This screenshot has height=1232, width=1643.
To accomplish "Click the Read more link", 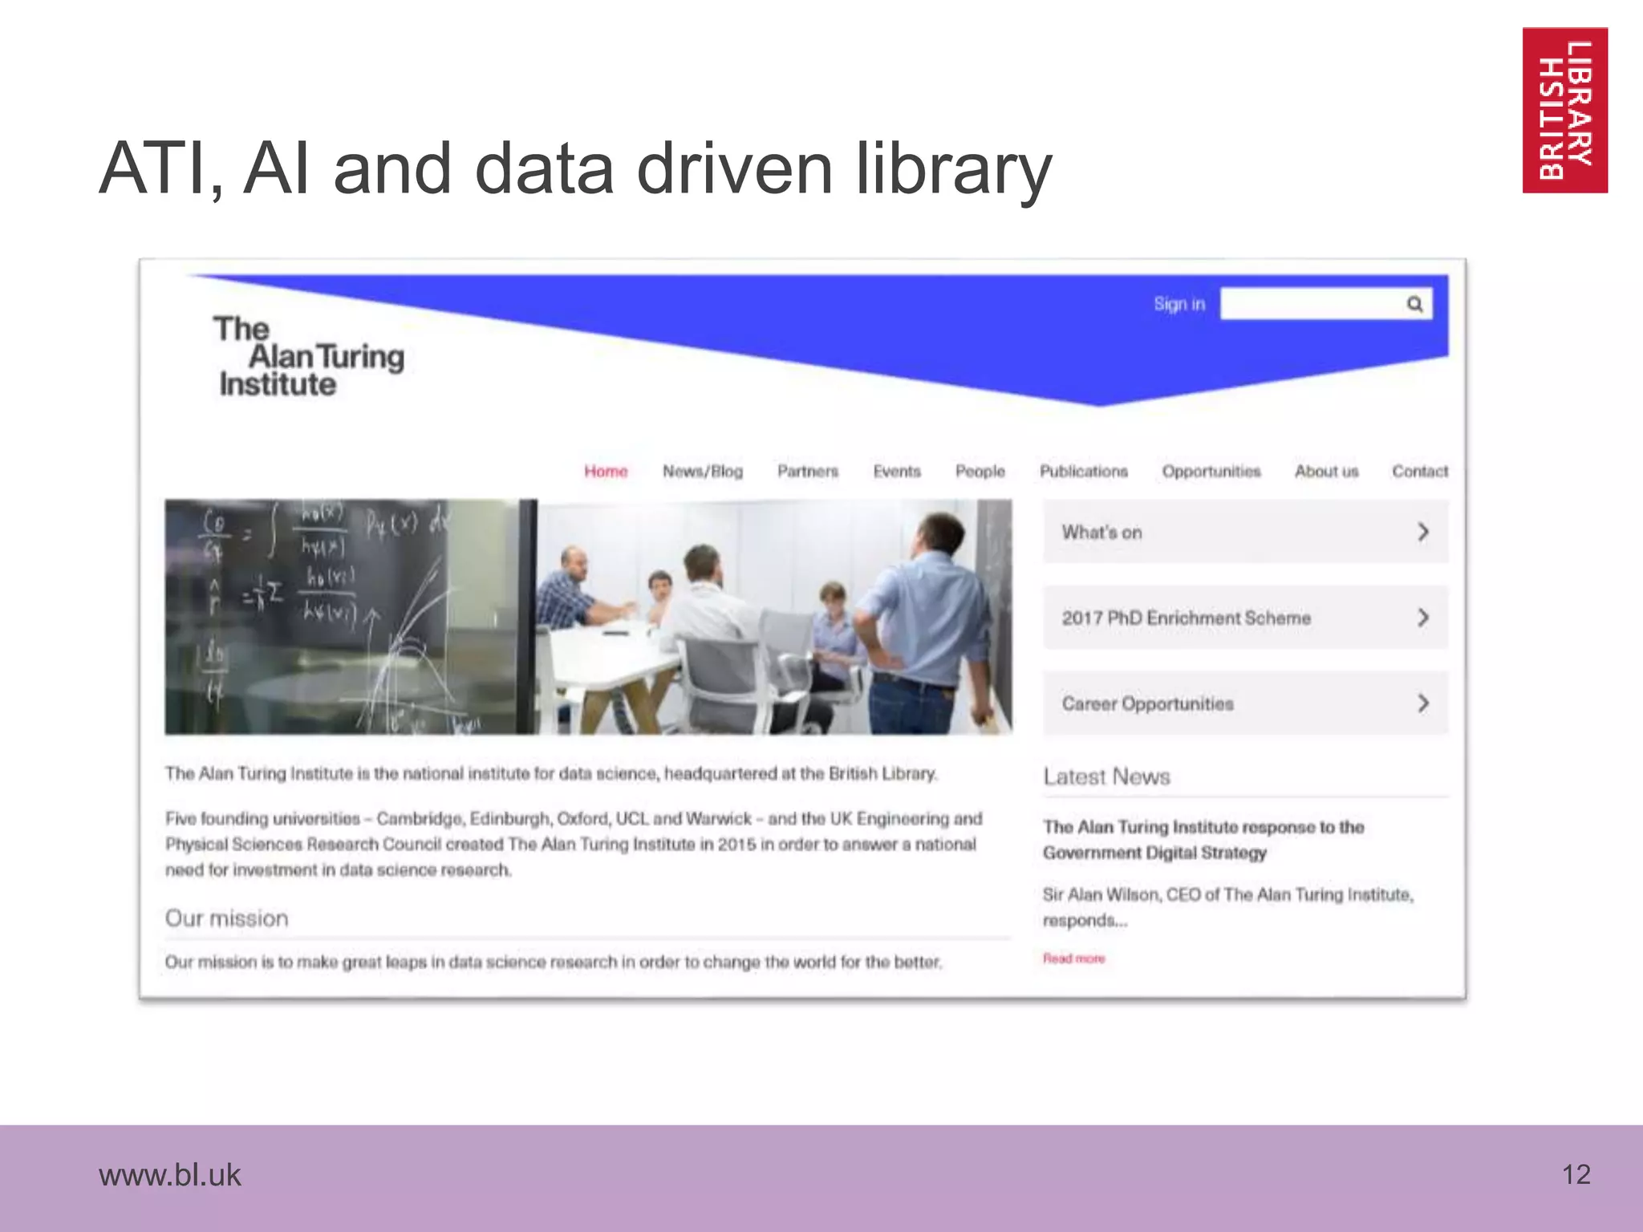I will (x=1074, y=958).
